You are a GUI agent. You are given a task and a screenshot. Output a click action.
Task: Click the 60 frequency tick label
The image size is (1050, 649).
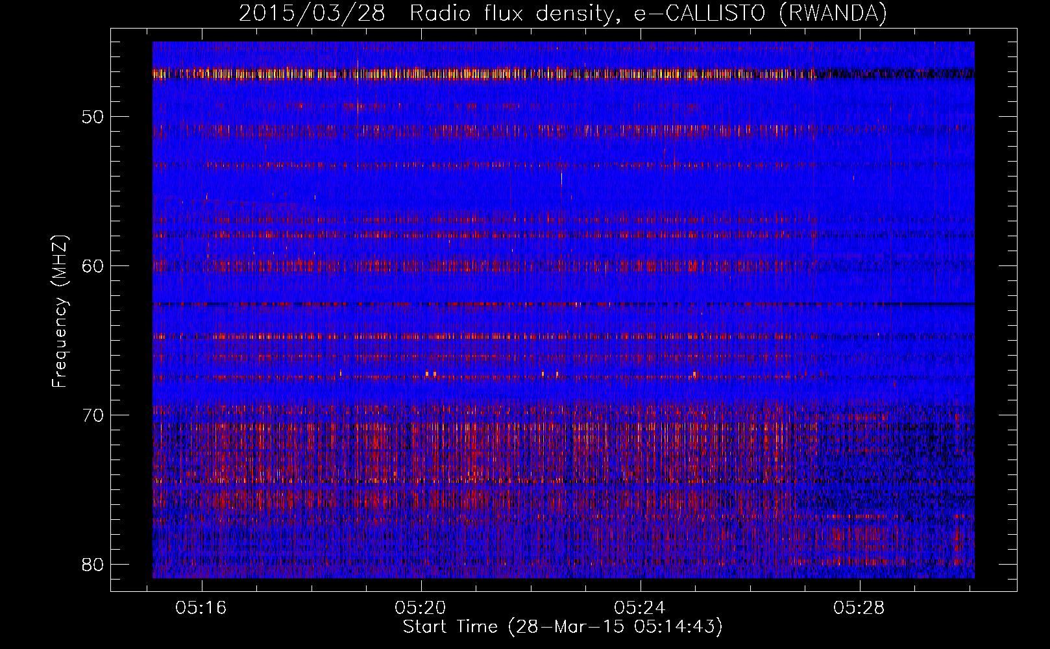(93, 266)
